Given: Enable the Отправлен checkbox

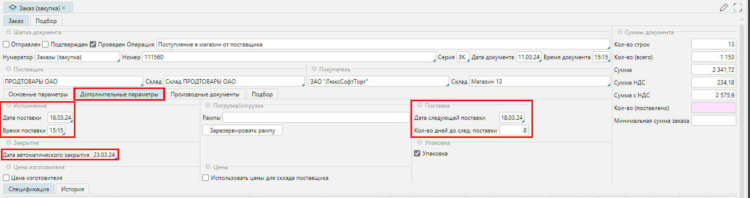Looking at the screenshot, I should (x=6, y=44).
